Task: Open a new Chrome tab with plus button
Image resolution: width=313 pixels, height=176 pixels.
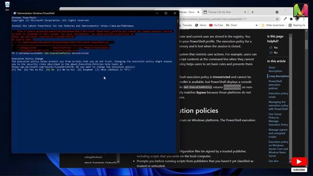Action: [252, 12]
